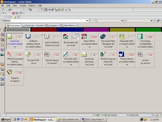162x122 pixels.
Task: Select the dark blue workspace page tab
Action: point(70,30)
